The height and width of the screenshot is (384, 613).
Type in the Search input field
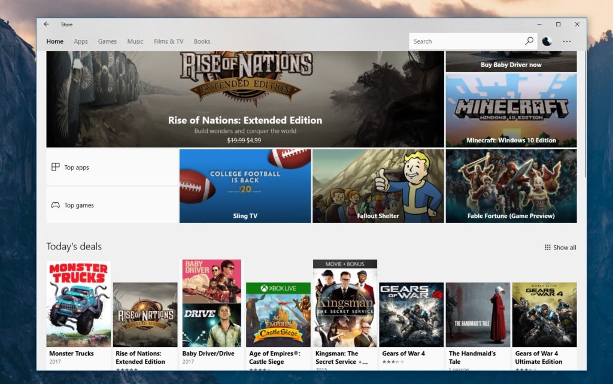467,41
